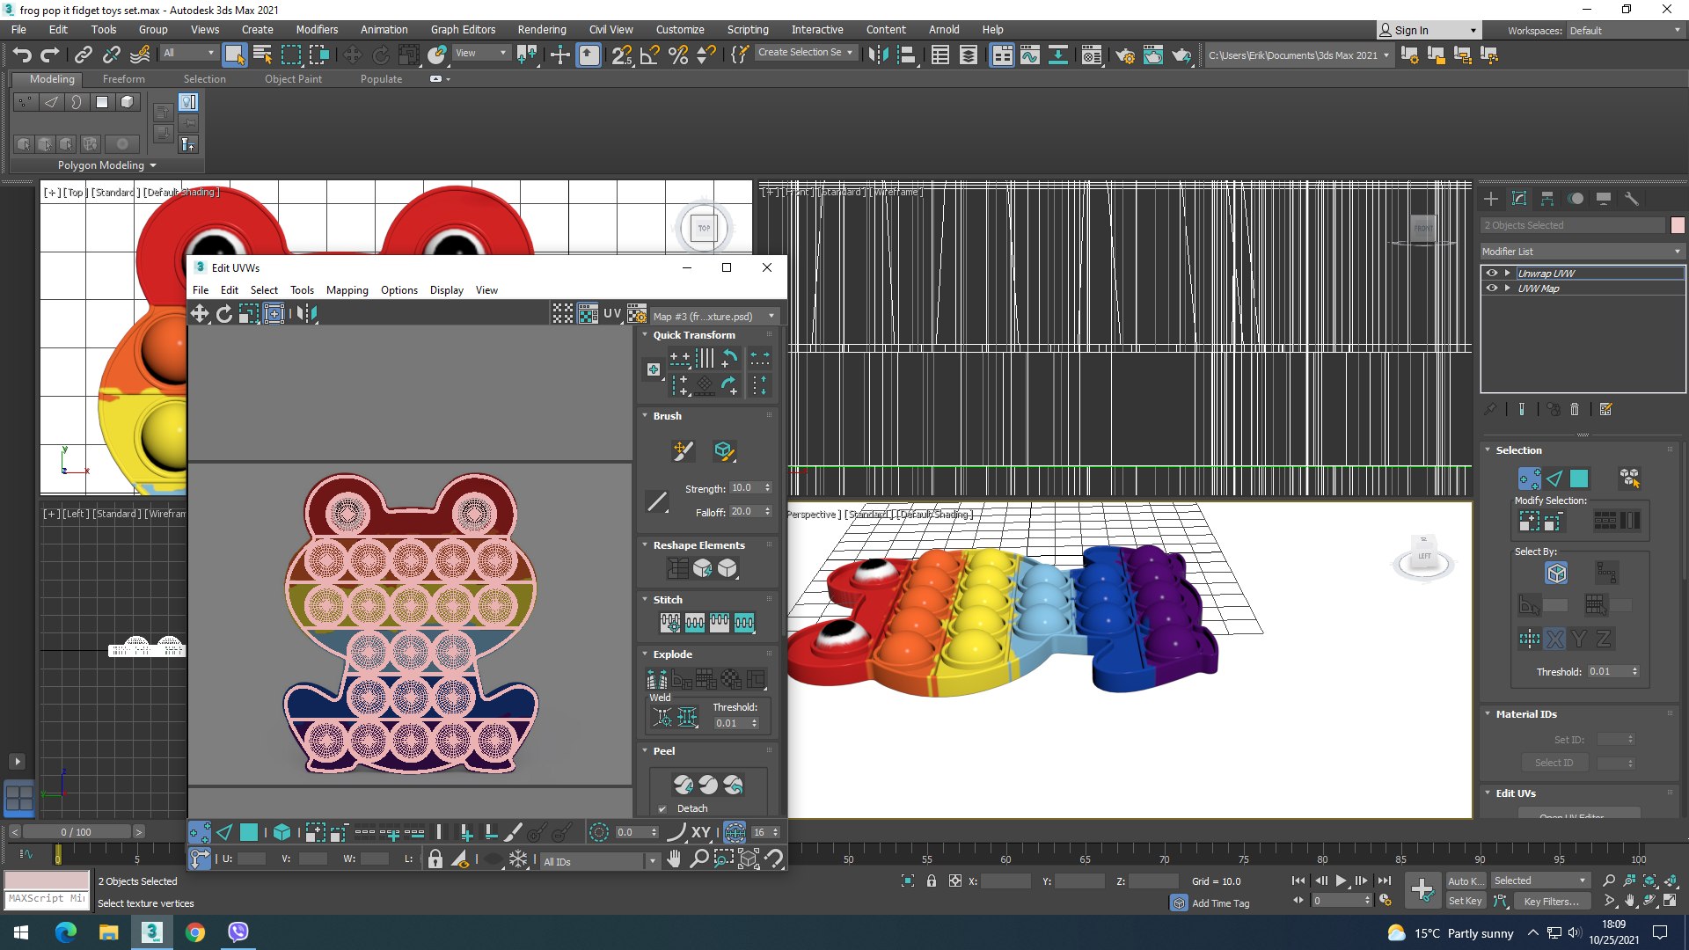Toggle visibility eye of Unwrap UVW modifier
This screenshot has height=950, width=1689.
pos(1491,273)
